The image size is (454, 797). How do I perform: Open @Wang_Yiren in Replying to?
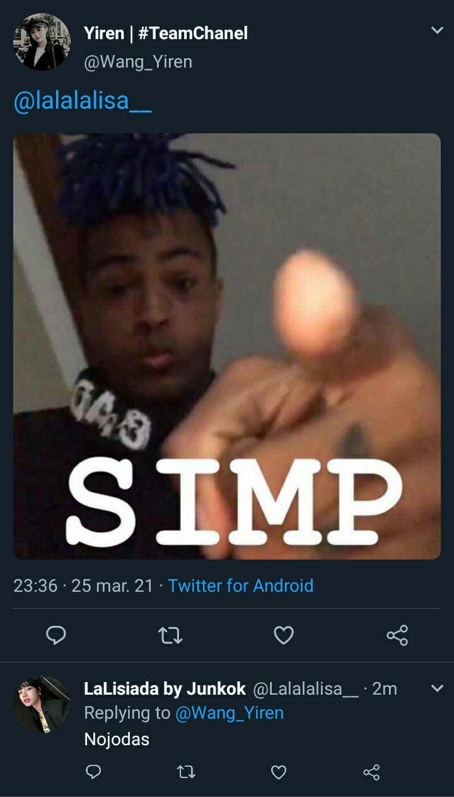coord(230,713)
